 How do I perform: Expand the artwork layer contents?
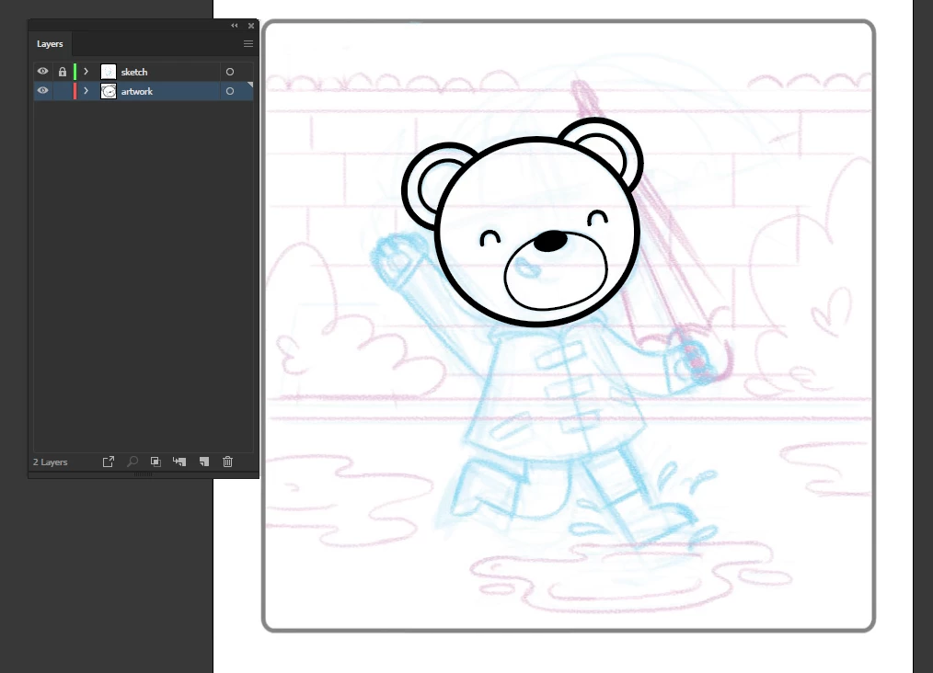click(x=86, y=90)
